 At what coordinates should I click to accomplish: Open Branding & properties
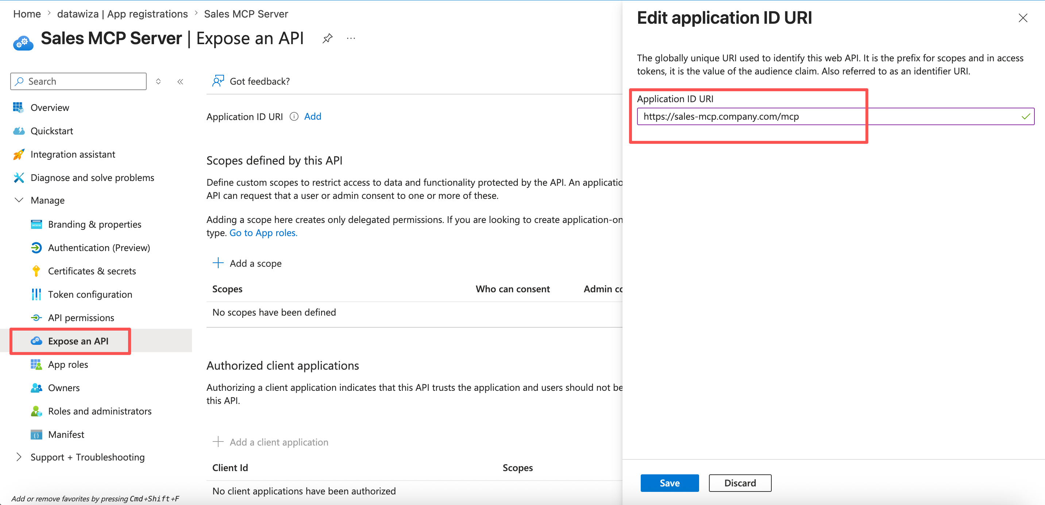pyautogui.click(x=95, y=224)
